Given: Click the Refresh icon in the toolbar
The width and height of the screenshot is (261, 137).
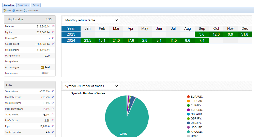Looking at the screenshot, I should 14,10.
